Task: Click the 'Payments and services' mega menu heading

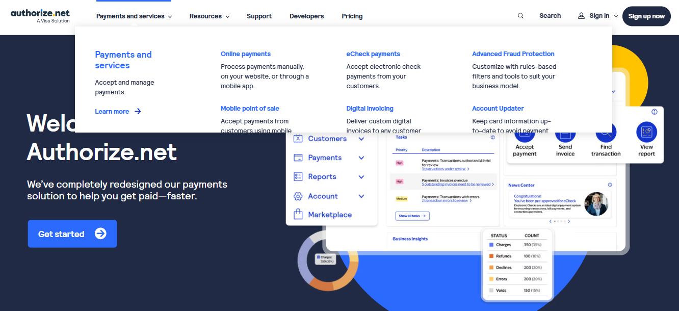Action: 123,60
